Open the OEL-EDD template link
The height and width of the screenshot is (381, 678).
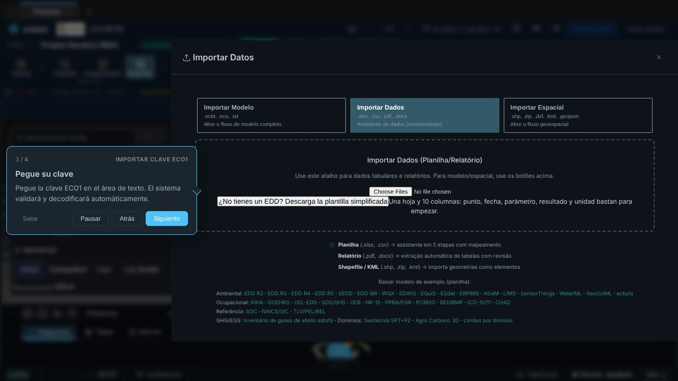(x=306, y=302)
